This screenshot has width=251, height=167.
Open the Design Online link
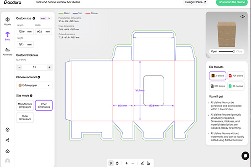click(x=196, y=2)
